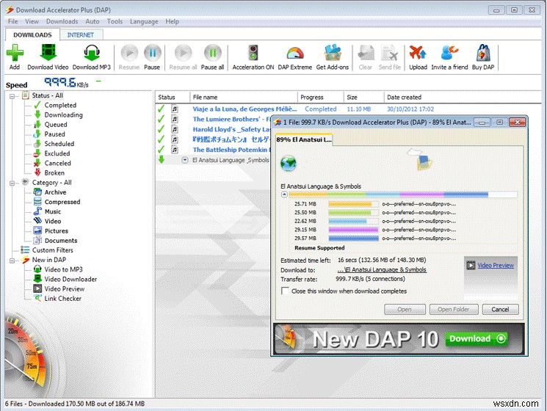Select the Queued status filter
The width and height of the screenshot is (547, 411).
(56, 125)
